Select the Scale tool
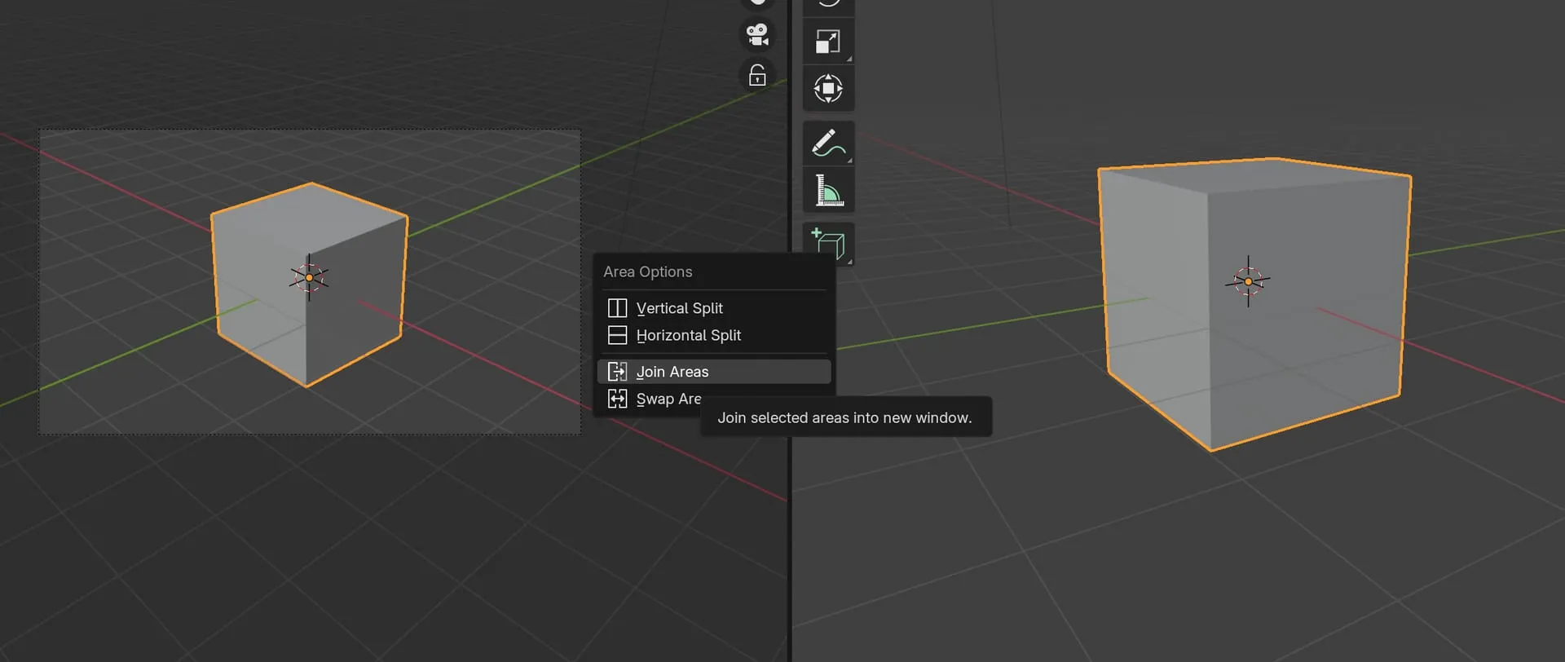This screenshot has height=662, width=1565. tap(828, 42)
